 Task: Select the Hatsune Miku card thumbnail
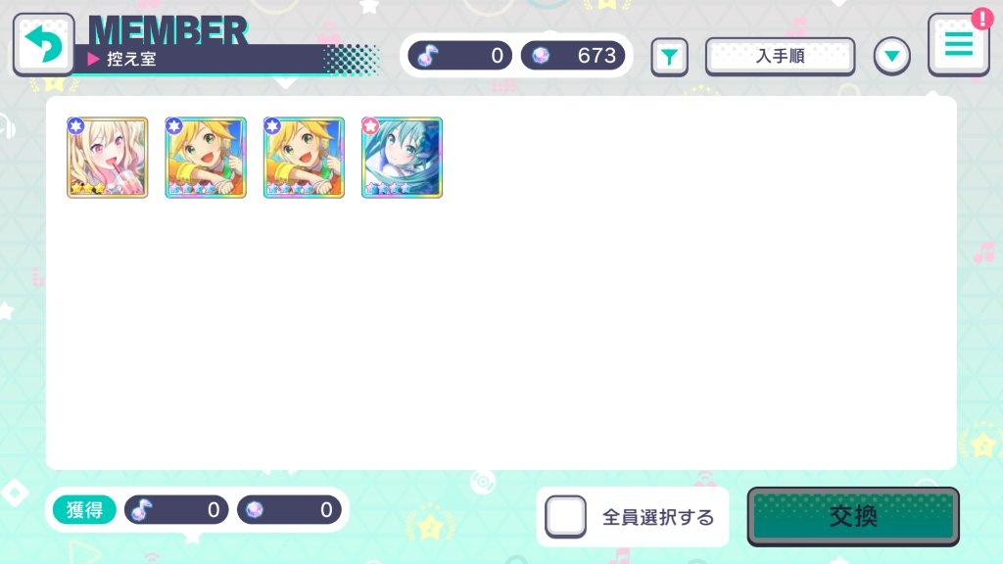click(402, 158)
